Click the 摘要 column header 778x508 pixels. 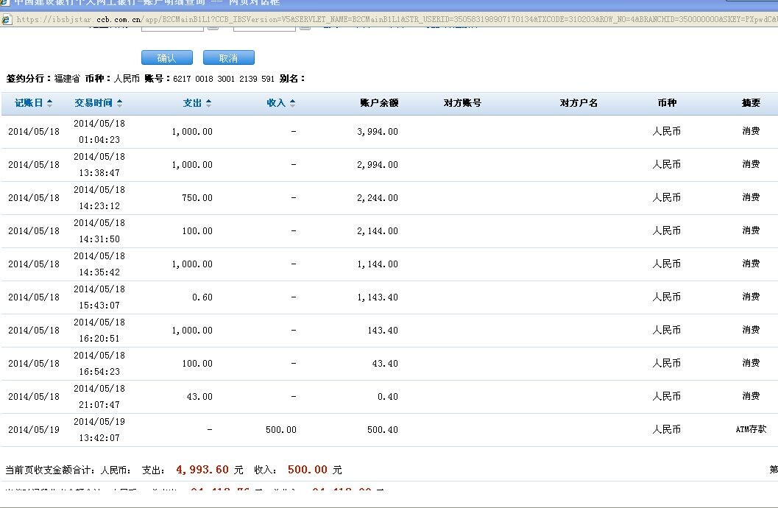751,104
